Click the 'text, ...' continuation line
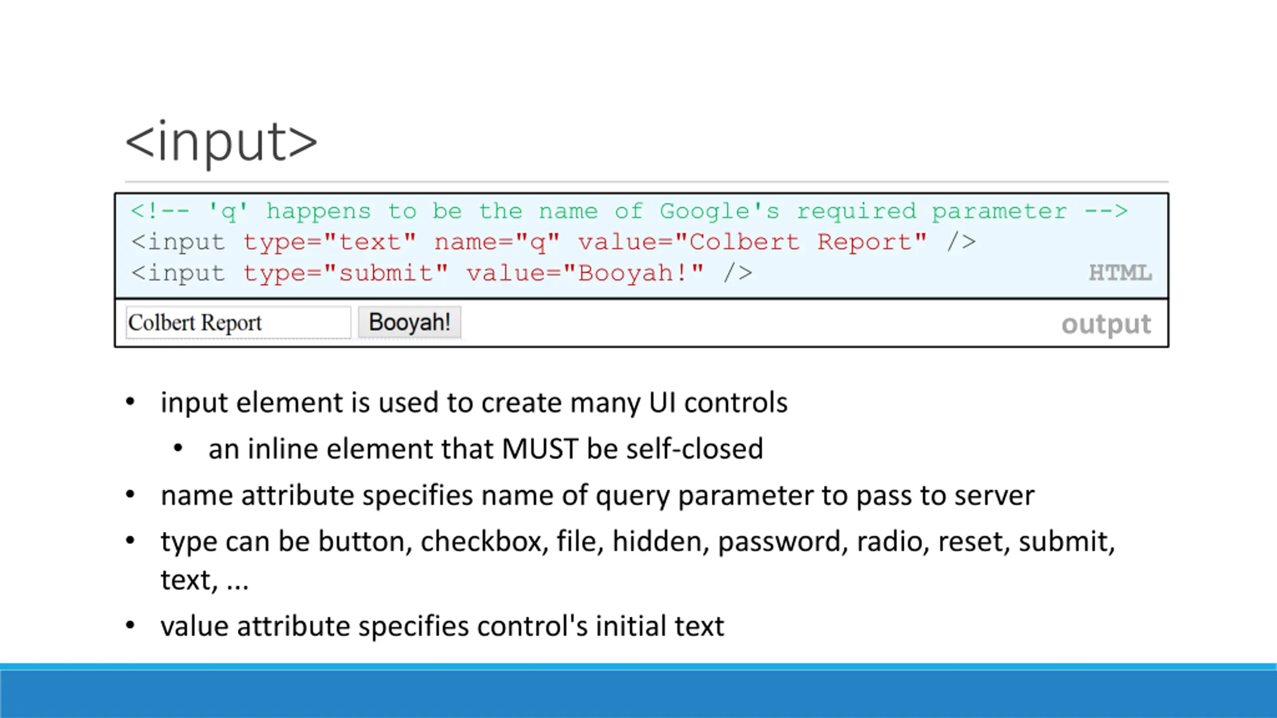 [205, 581]
